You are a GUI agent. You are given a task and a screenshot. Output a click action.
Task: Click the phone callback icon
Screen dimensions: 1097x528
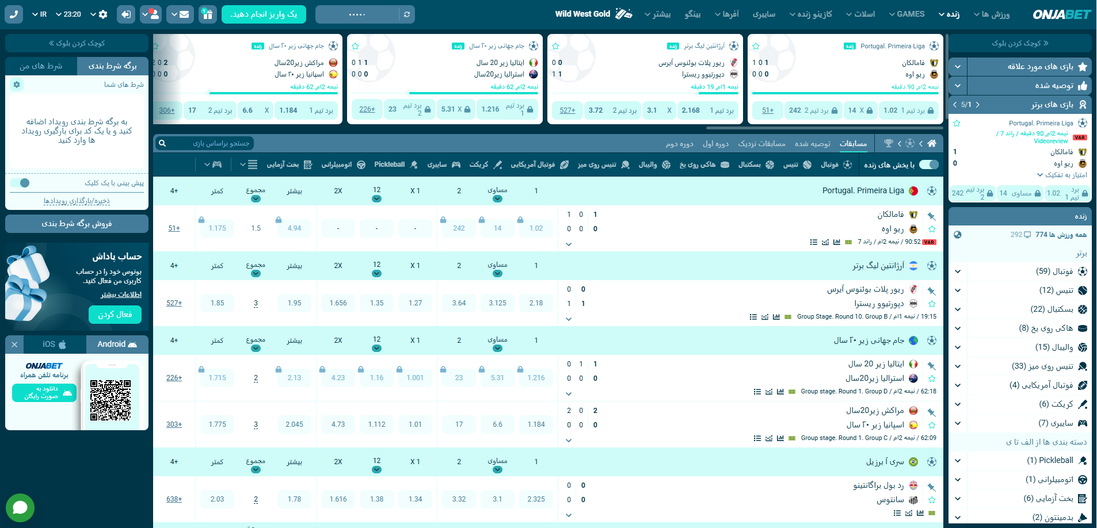click(x=14, y=14)
